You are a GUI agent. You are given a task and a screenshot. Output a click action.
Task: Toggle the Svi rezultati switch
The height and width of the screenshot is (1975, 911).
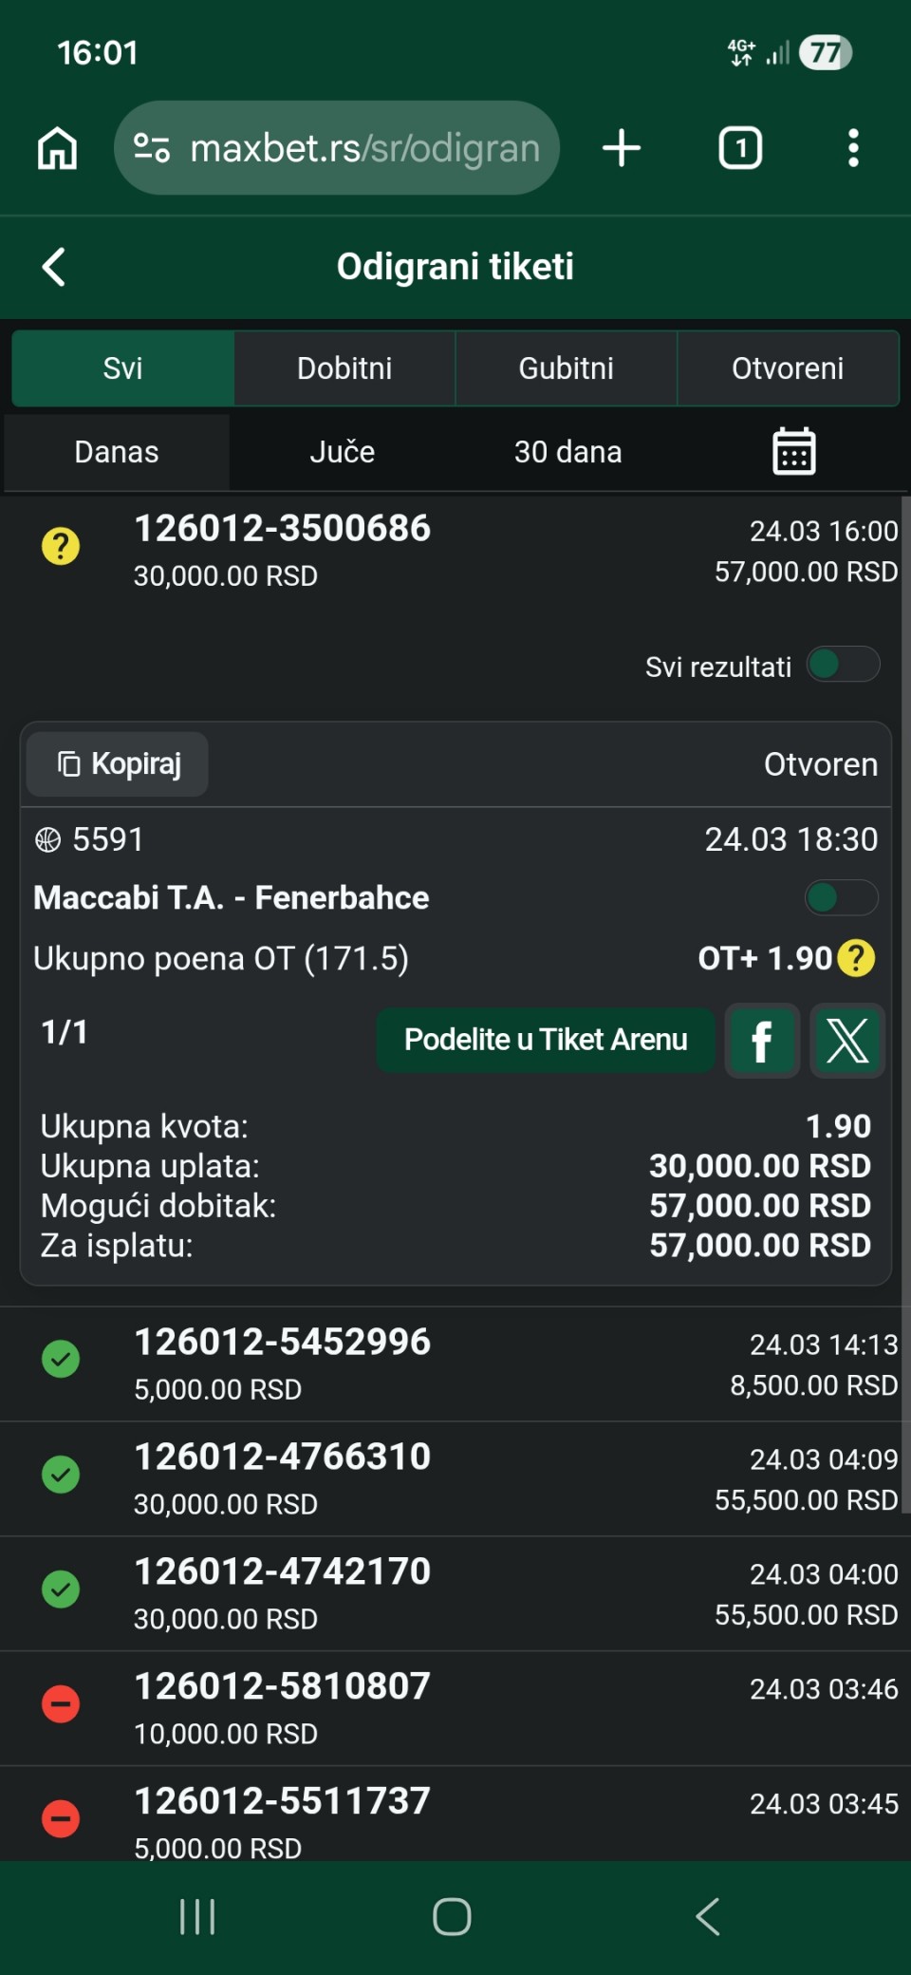coord(843,665)
